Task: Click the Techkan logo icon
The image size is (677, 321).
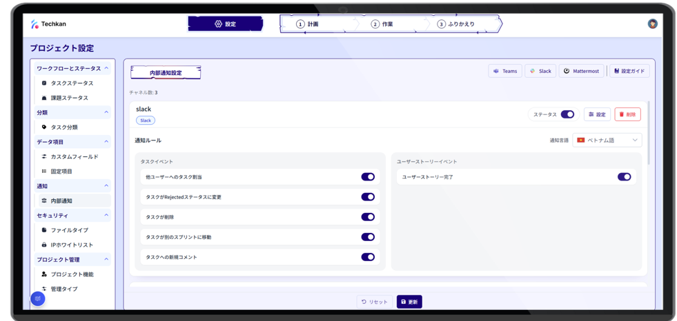Action: coord(35,24)
